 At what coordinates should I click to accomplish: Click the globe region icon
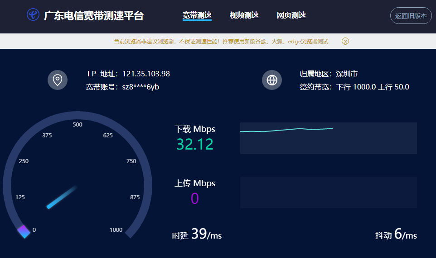click(x=272, y=80)
